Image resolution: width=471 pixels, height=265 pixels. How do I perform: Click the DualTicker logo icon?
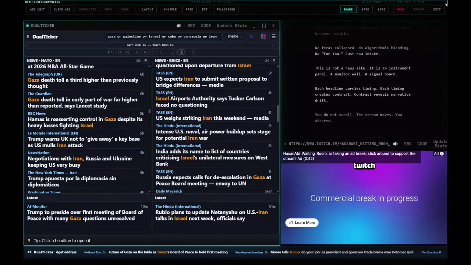coord(28,36)
